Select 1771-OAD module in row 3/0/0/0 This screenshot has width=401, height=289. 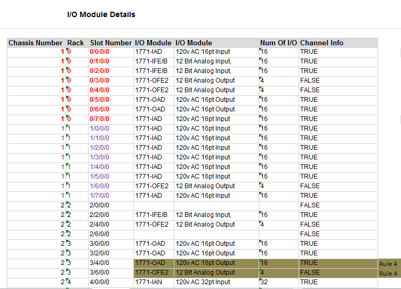pyautogui.click(x=154, y=244)
